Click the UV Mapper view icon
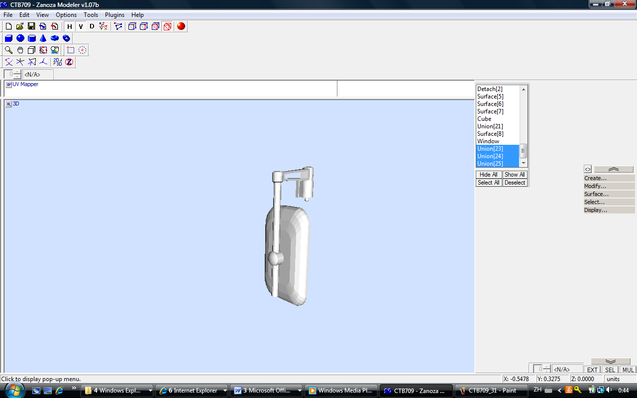The image size is (637, 398). (x=9, y=85)
